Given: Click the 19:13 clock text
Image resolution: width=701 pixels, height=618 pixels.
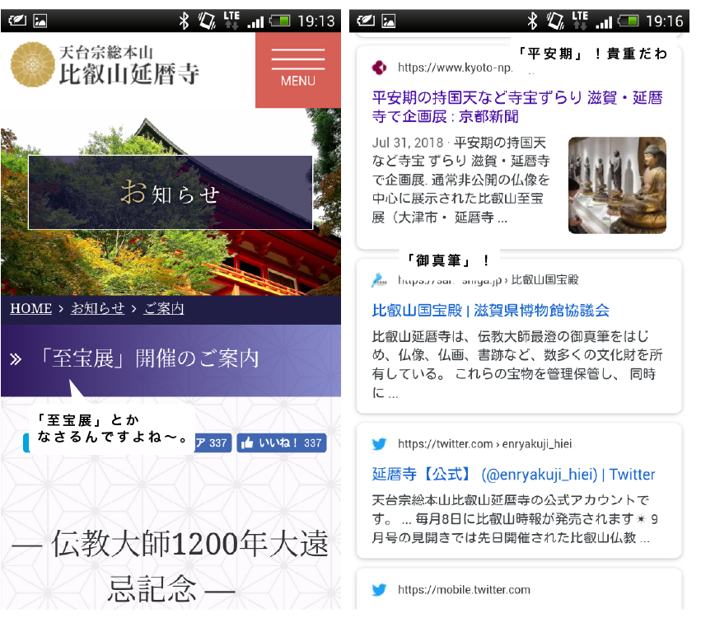Looking at the screenshot, I should (x=316, y=21).
